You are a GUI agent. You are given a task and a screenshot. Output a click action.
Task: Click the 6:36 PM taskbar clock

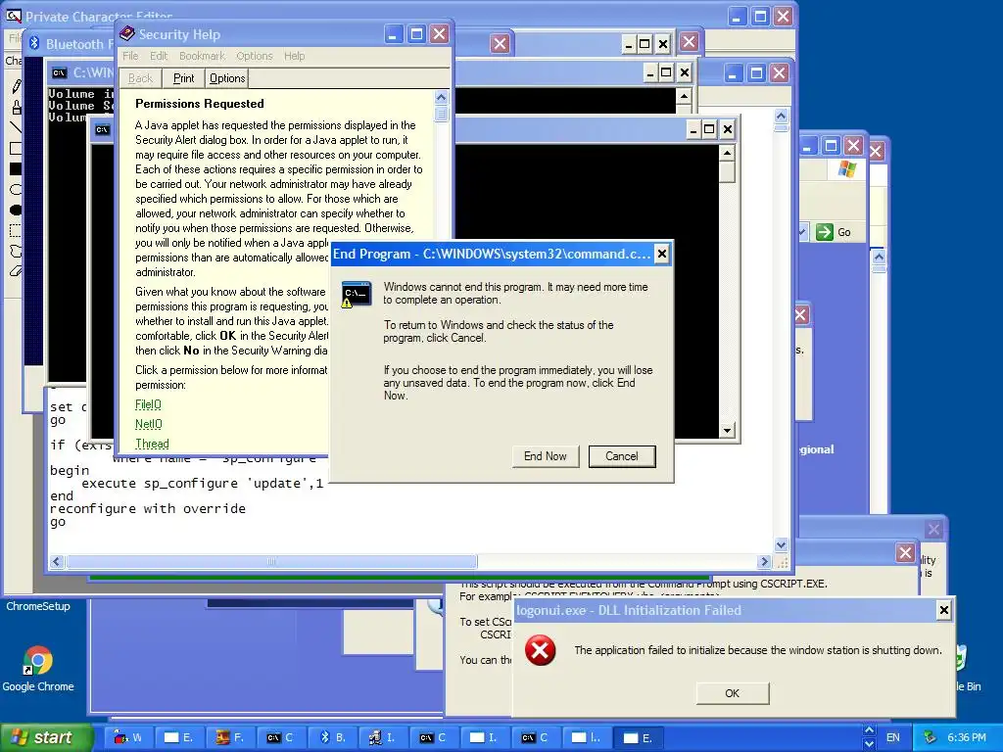pyautogui.click(x=967, y=737)
